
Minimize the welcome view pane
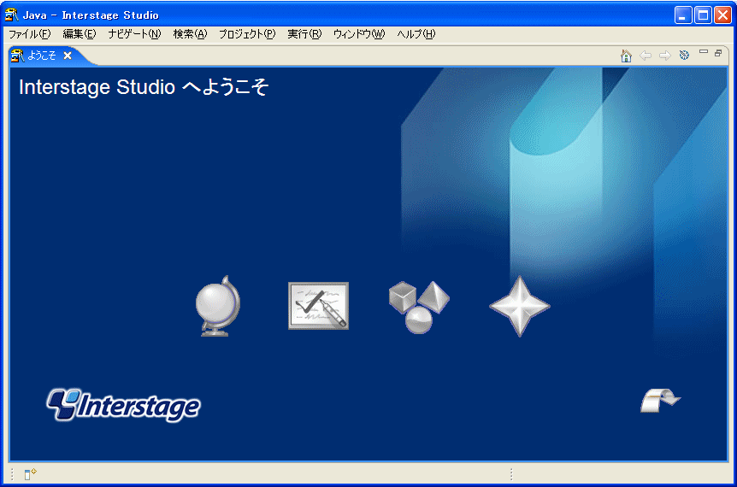point(704,51)
